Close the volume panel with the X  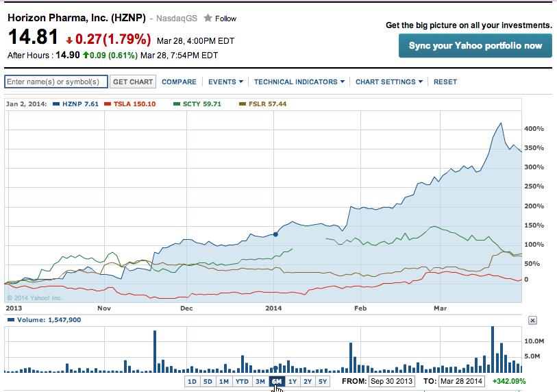point(532,320)
